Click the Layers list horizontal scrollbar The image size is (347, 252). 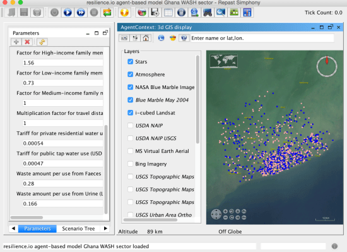[151, 220]
